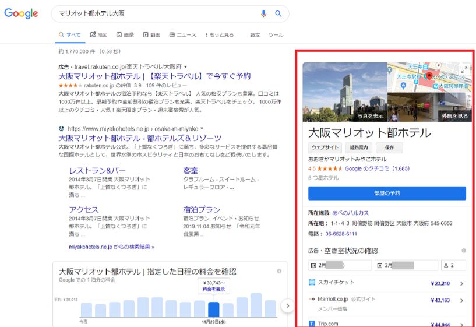The height and width of the screenshot is (327, 476).
Task: Expand the rakuten ad URL dropdown arrow
Action: [x=185, y=67]
